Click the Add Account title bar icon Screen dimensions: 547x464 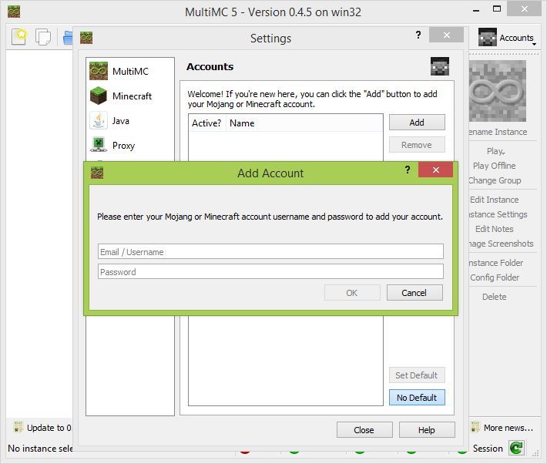[x=96, y=173]
